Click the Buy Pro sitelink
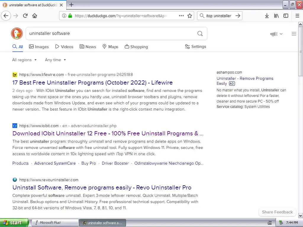 click(89, 163)
